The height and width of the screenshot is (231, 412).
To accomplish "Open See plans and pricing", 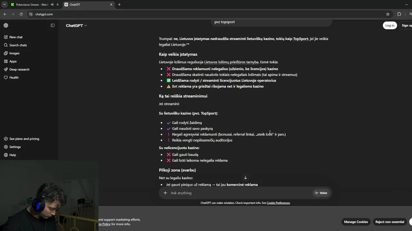I will point(24,139).
